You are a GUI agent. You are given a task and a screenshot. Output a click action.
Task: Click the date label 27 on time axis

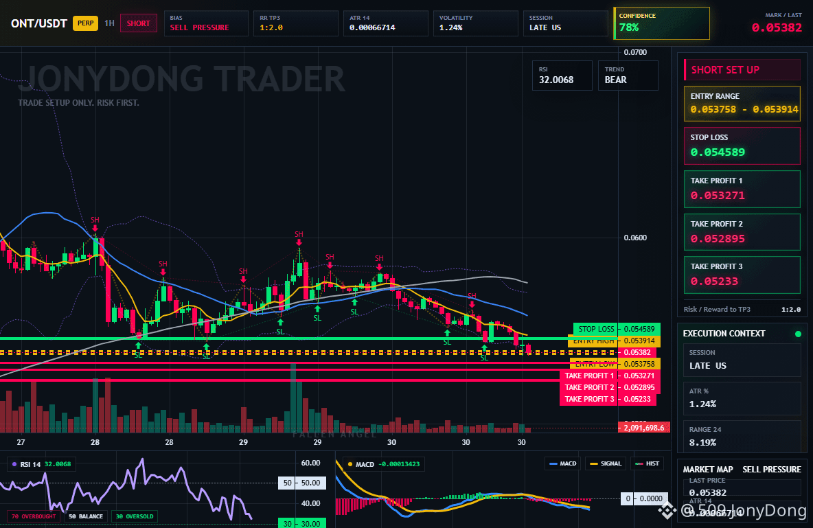(21, 442)
